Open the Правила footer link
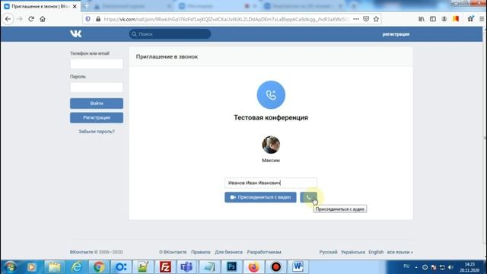The image size is (487, 274). point(201,252)
